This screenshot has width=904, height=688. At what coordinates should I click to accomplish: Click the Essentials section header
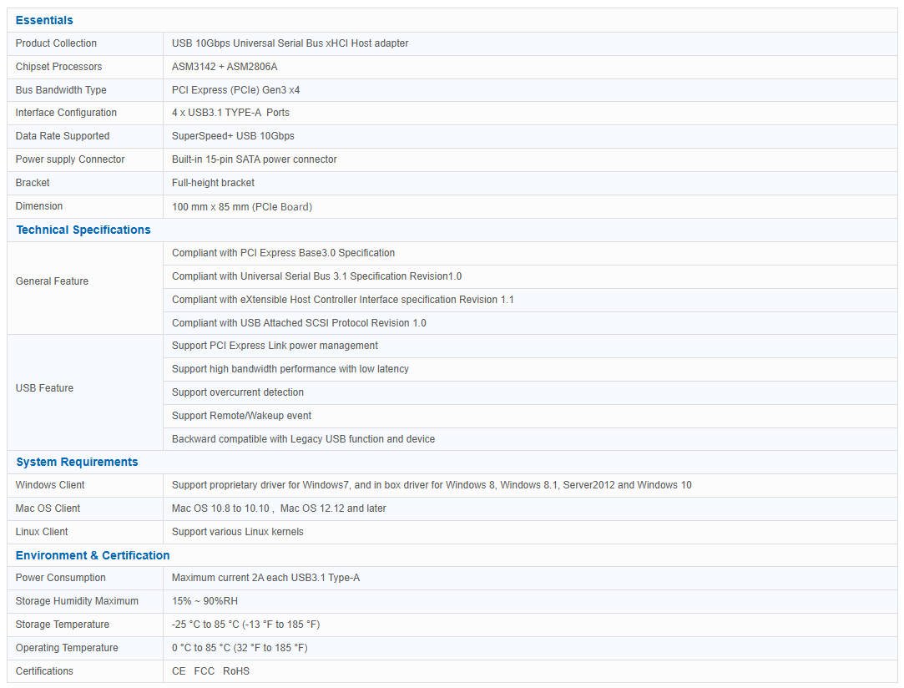tap(44, 20)
